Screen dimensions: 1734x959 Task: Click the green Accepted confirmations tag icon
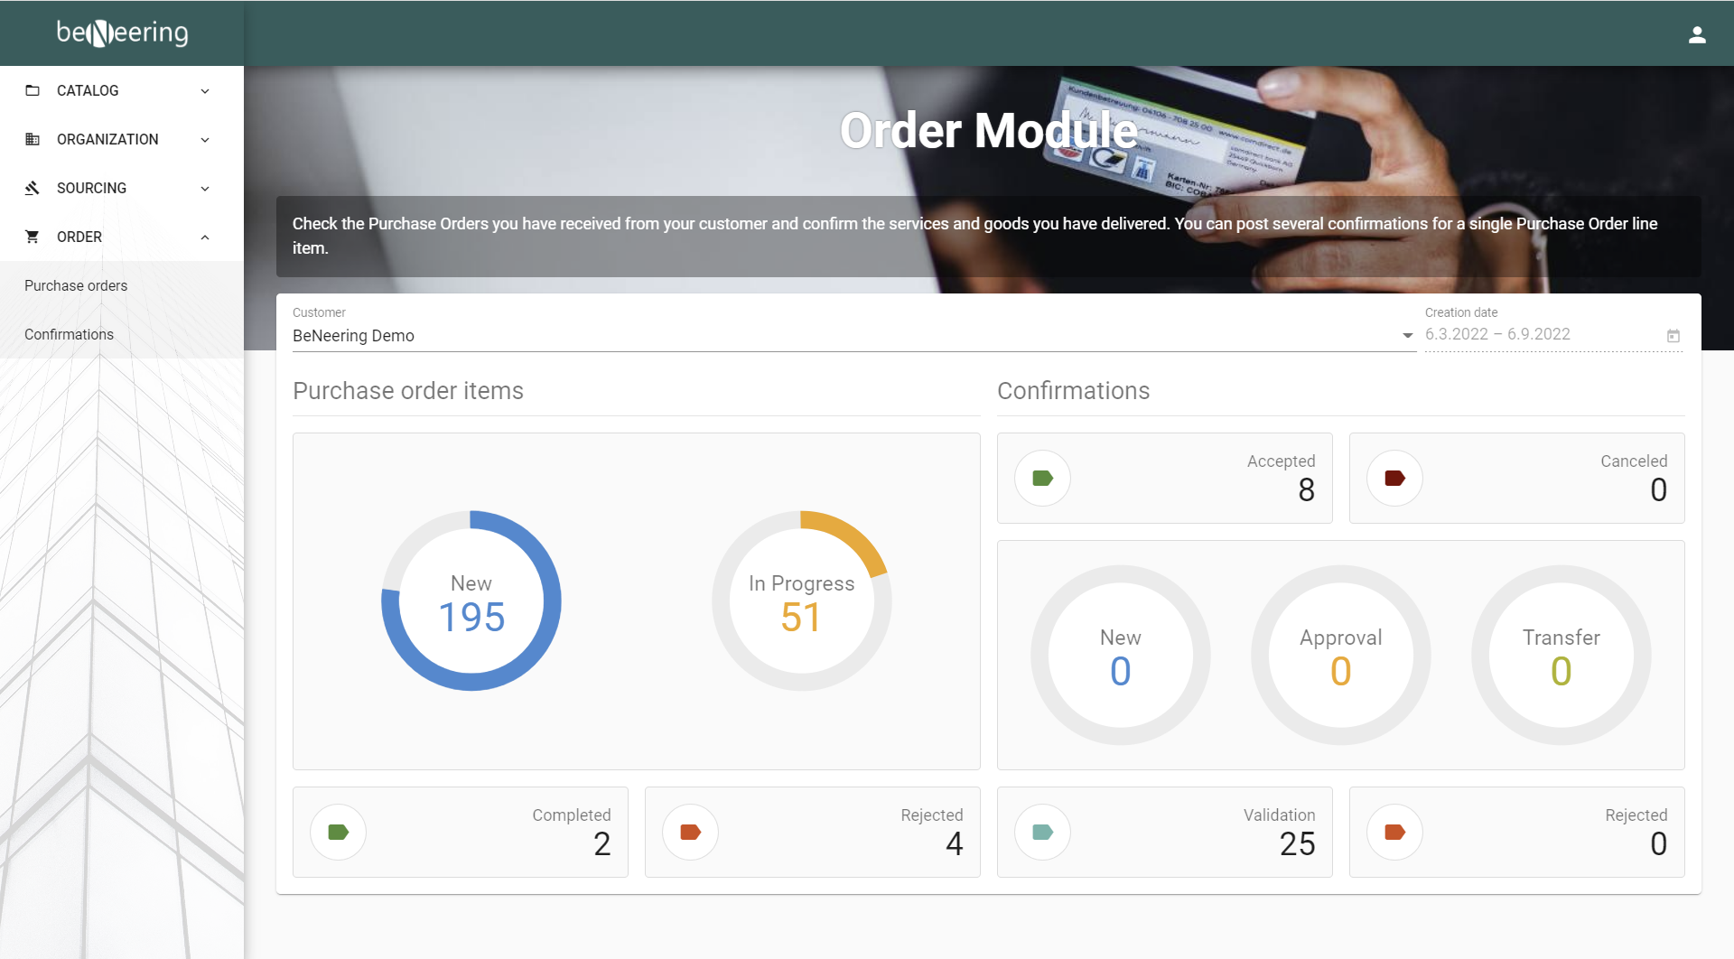point(1042,479)
